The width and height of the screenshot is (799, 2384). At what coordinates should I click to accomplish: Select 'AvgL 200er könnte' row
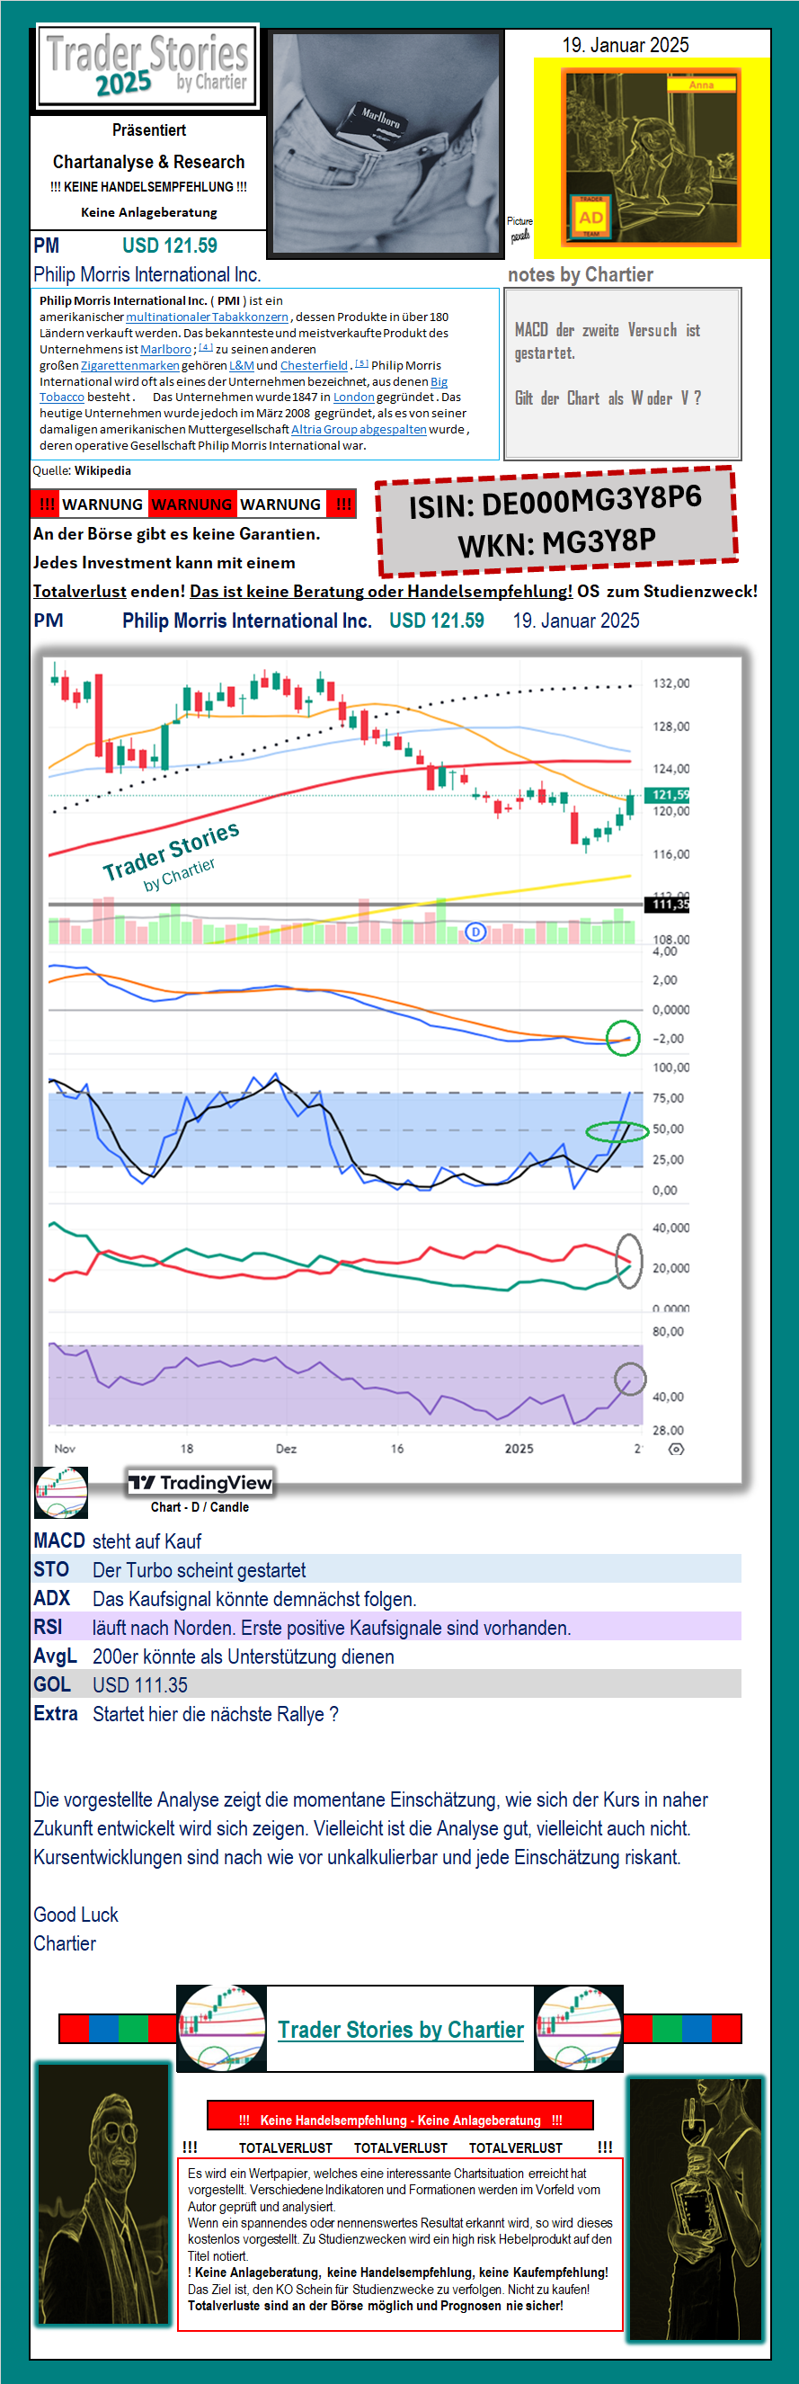[x=386, y=1656]
